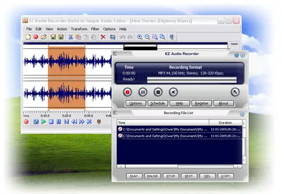Click EDIT in Recording File List
Viewport: 283px width, 194px height.
(x=189, y=176)
